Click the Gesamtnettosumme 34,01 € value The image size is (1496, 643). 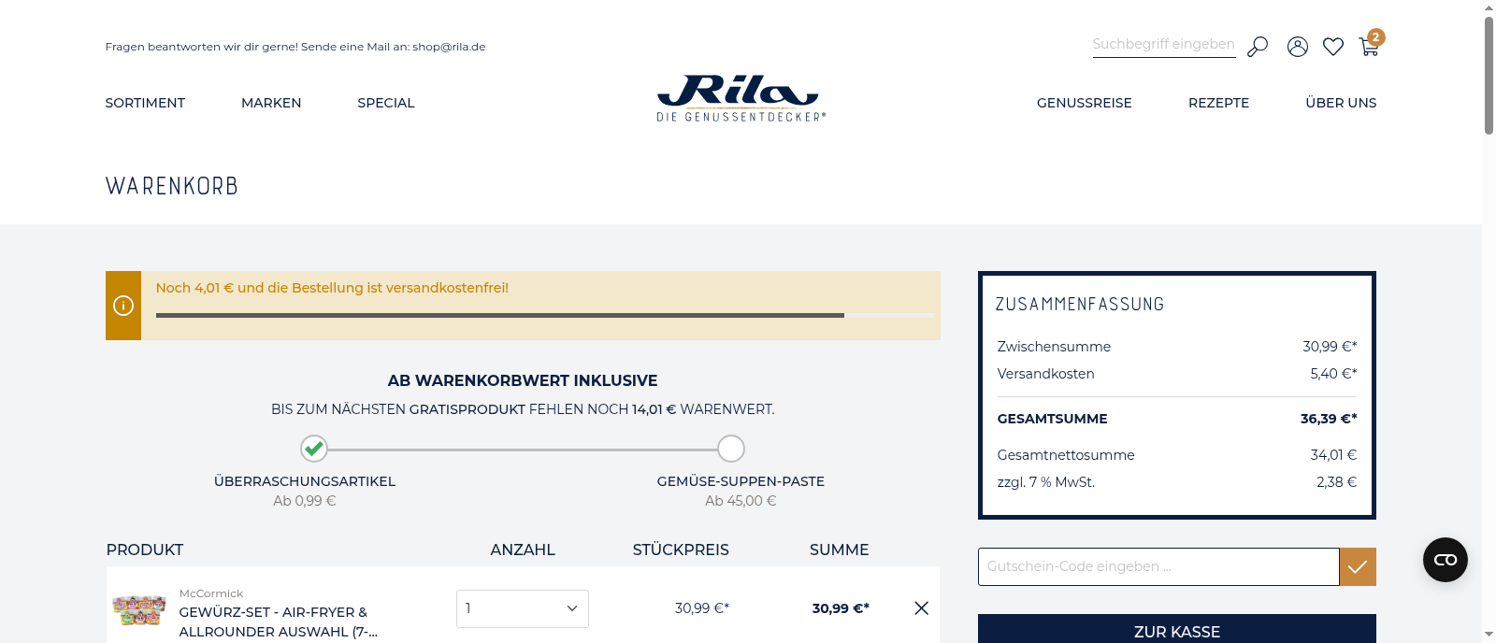point(1333,454)
